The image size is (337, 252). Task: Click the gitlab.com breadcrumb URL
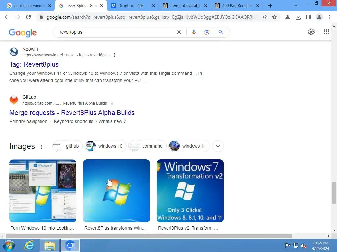coord(65,103)
